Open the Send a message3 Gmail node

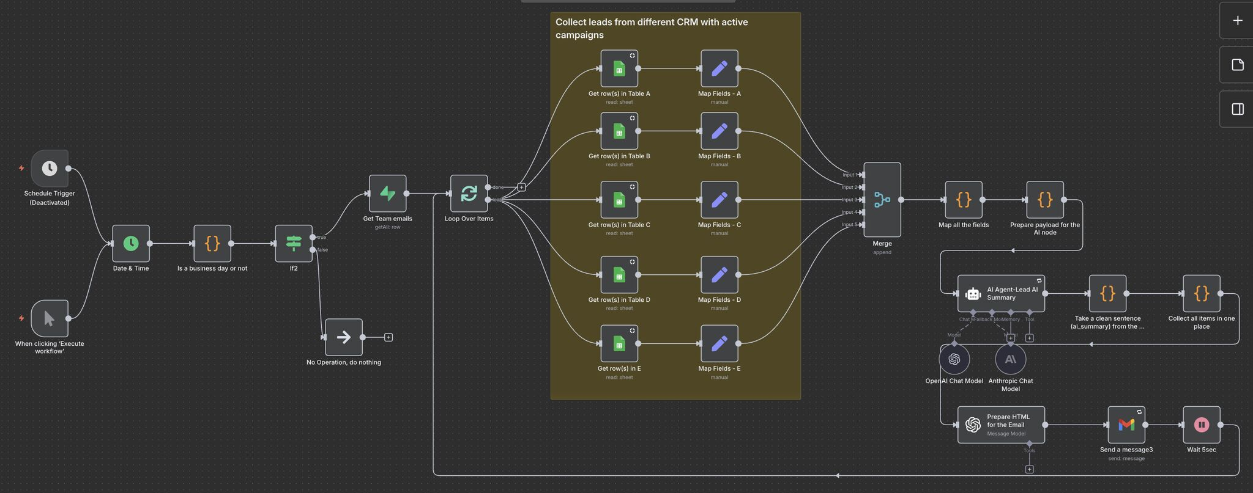click(1126, 425)
